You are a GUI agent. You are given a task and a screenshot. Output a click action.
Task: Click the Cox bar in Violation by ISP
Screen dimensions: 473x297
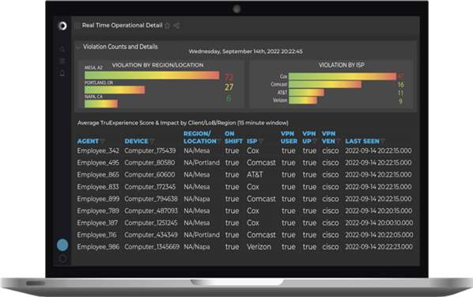coord(342,76)
